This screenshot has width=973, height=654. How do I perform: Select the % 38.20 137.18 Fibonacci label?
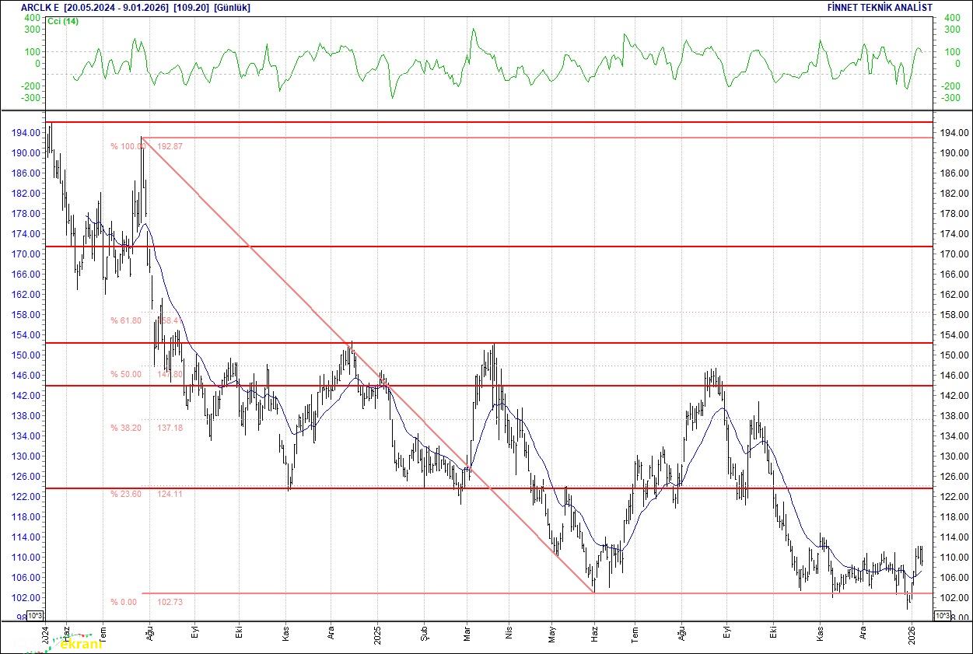(146, 428)
